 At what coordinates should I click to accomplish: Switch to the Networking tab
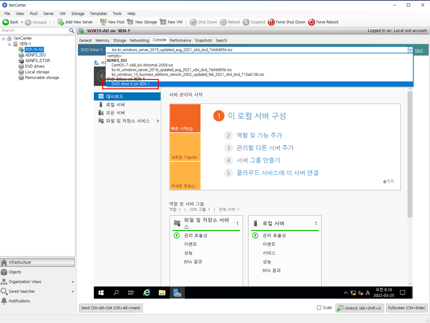139,40
